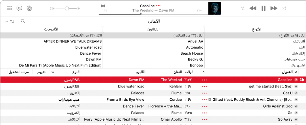Pause the playing song
Screen dimensions: 306x125
264,8
